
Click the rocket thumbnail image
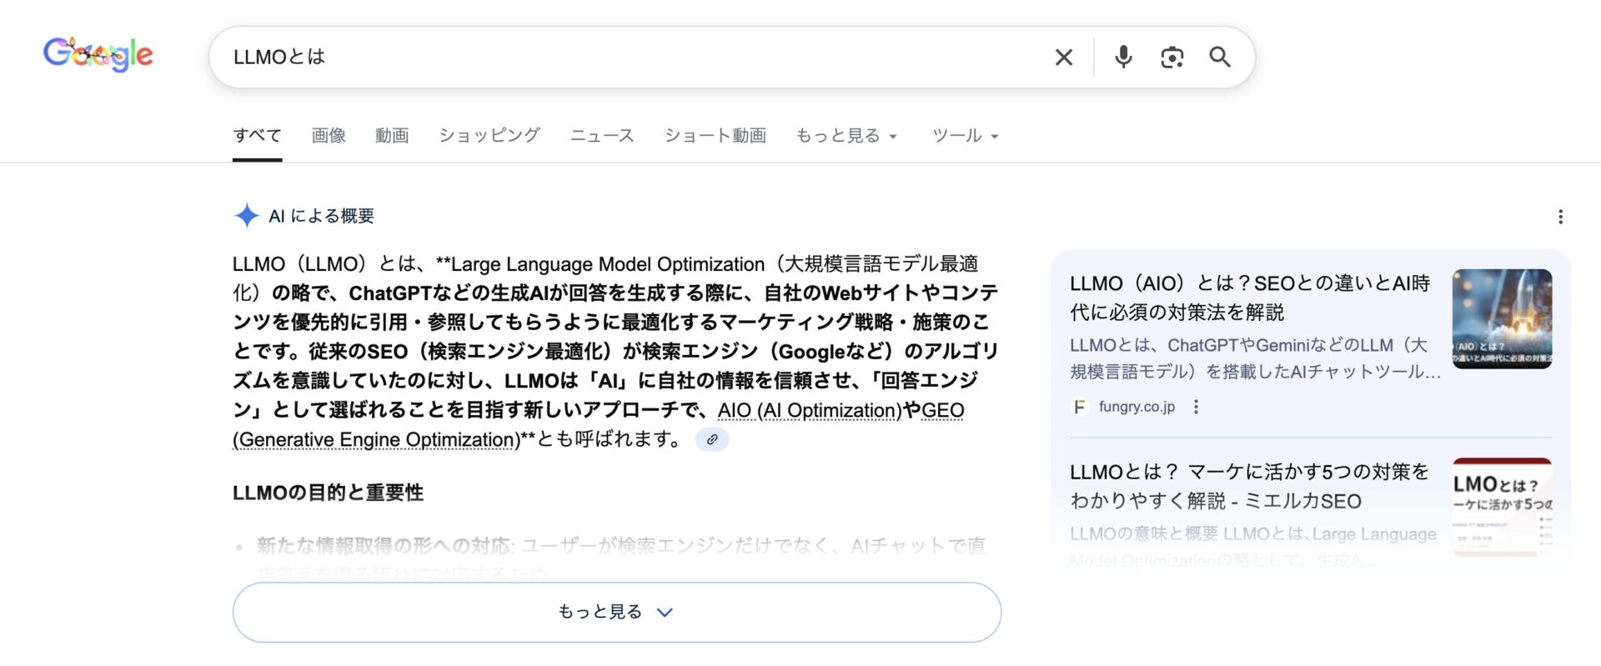click(x=1501, y=318)
